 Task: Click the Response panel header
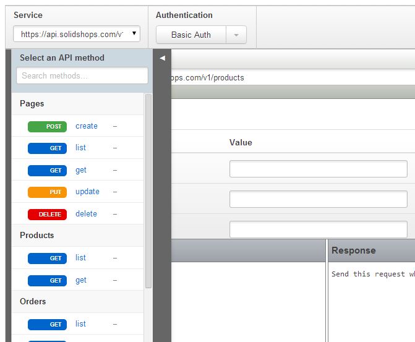click(x=372, y=250)
